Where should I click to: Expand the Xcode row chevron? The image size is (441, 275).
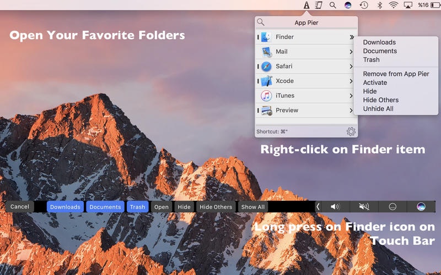tap(351, 81)
